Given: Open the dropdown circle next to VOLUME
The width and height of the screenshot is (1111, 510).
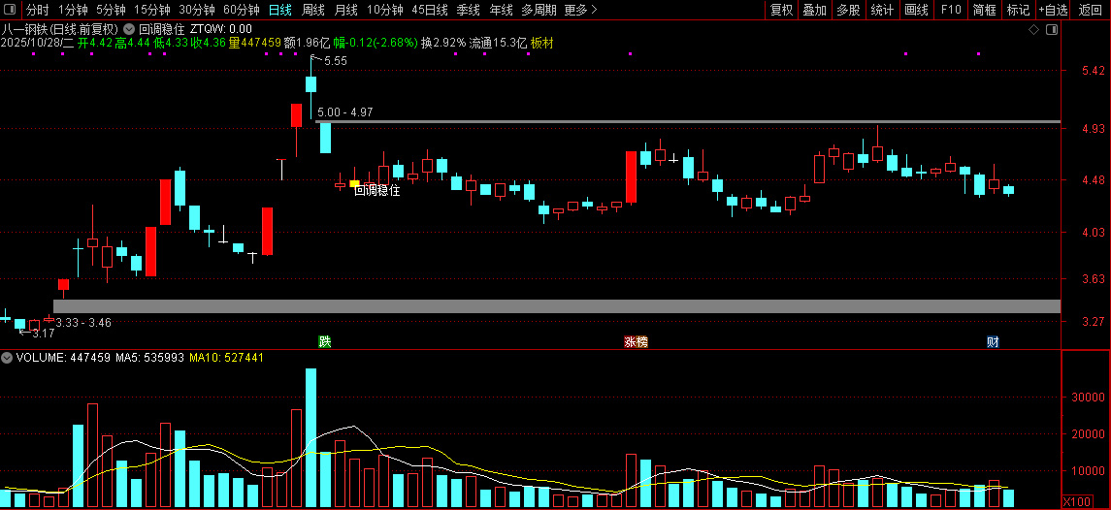Looking at the screenshot, I should (8, 358).
